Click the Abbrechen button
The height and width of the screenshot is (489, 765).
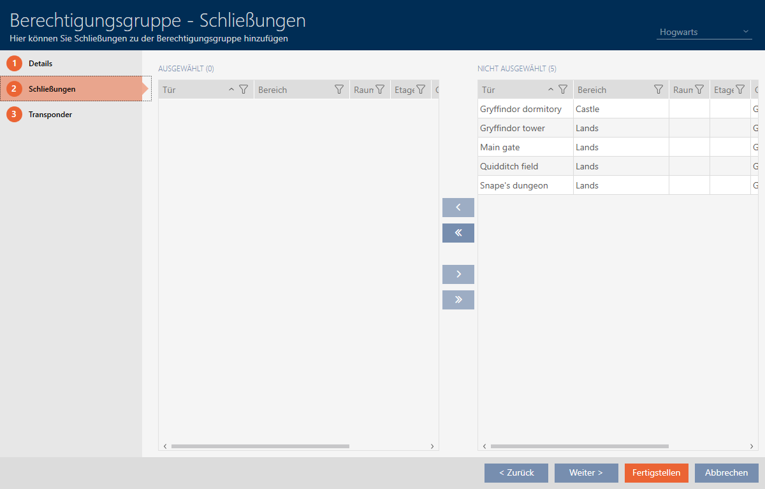[726, 473]
